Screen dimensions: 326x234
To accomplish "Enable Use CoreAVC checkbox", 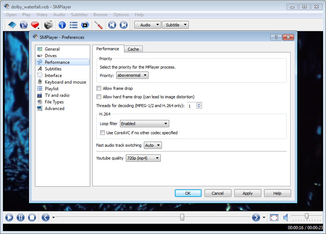I will pyautogui.click(x=102, y=133).
